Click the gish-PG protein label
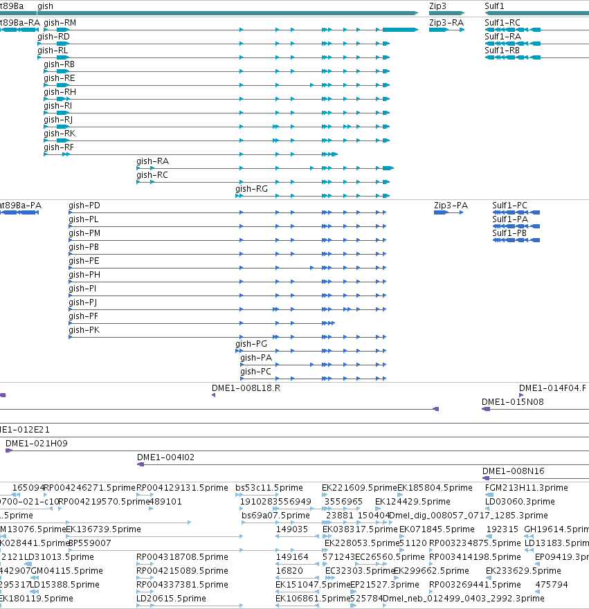 coord(251,344)
